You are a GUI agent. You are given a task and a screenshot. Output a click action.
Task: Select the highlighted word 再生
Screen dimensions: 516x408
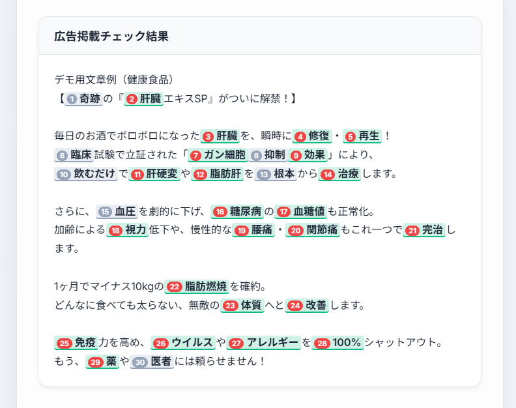click(369, 136)
